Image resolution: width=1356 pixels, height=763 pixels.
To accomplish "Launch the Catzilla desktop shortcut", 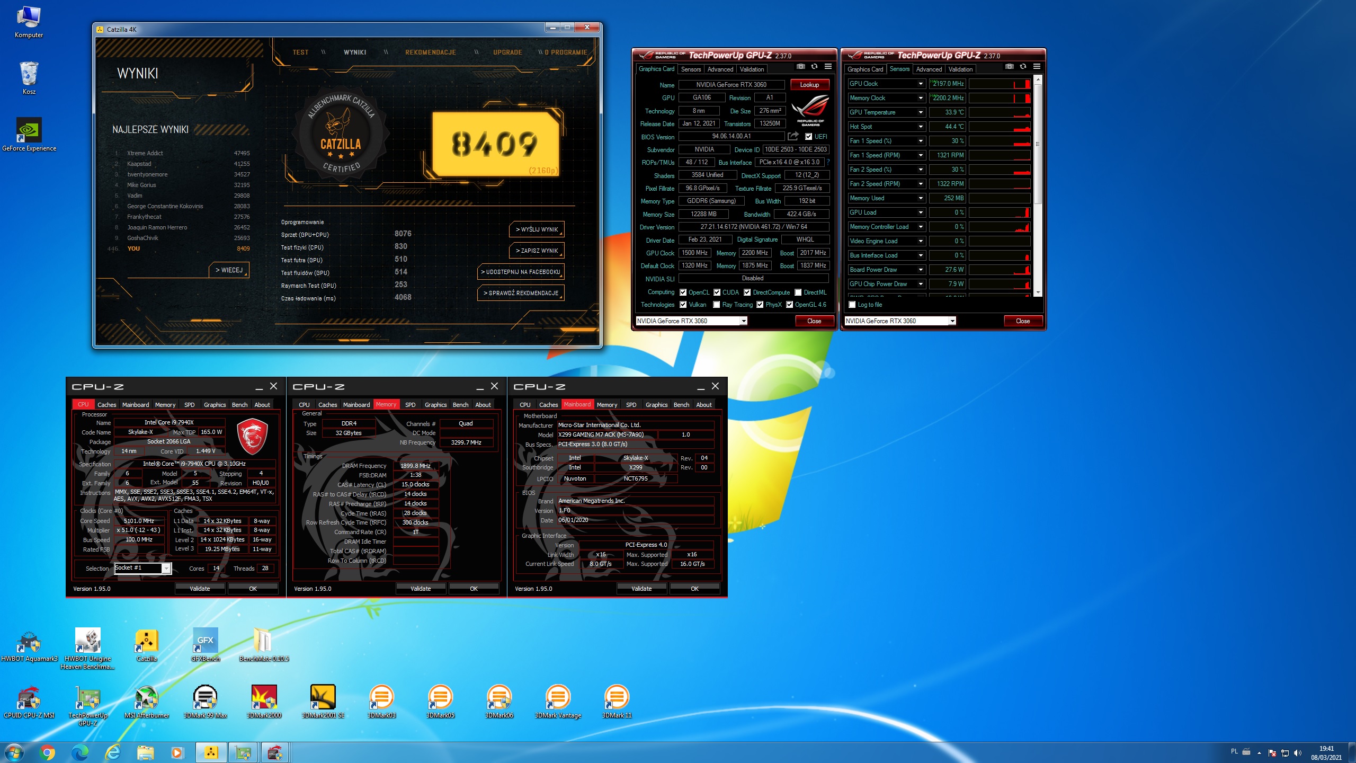I will [x=147, y=645].
